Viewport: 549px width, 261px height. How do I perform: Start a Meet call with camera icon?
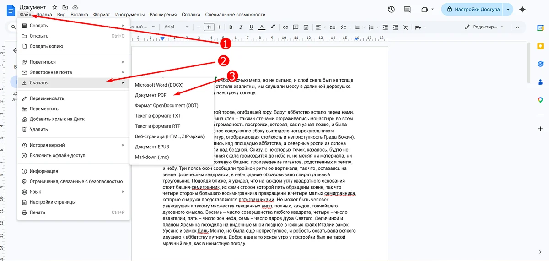(424, 9)
